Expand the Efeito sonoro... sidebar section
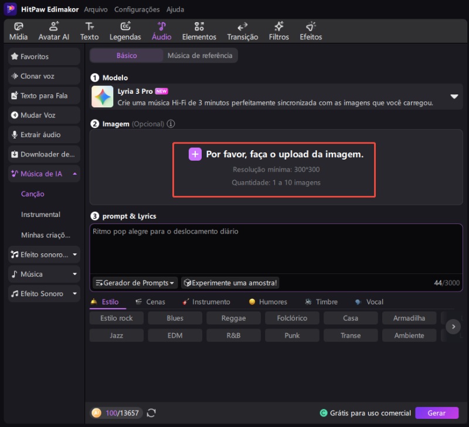Image resolution: width=469 pixels, height=427 pixels. [75, 255]
